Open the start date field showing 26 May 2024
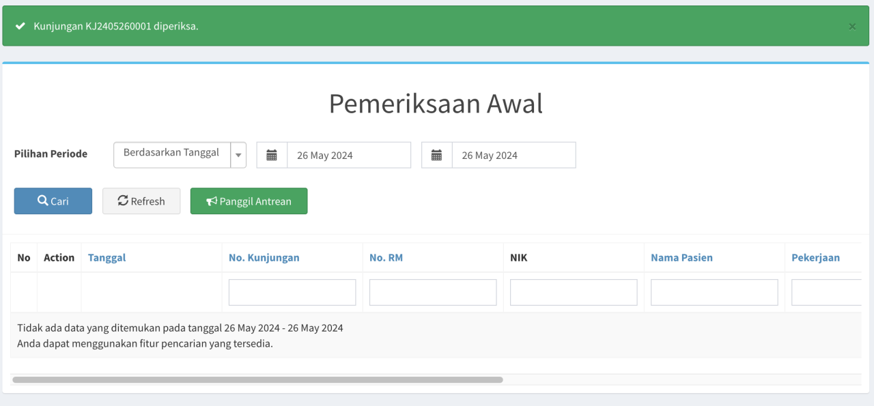 348,155
